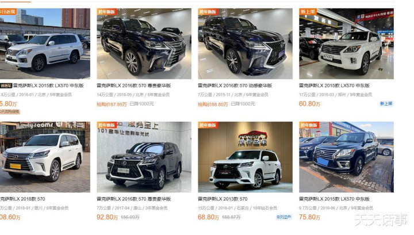Click the 92.80万 price
The height and width of the screenshot is (235, 414).
107,217
